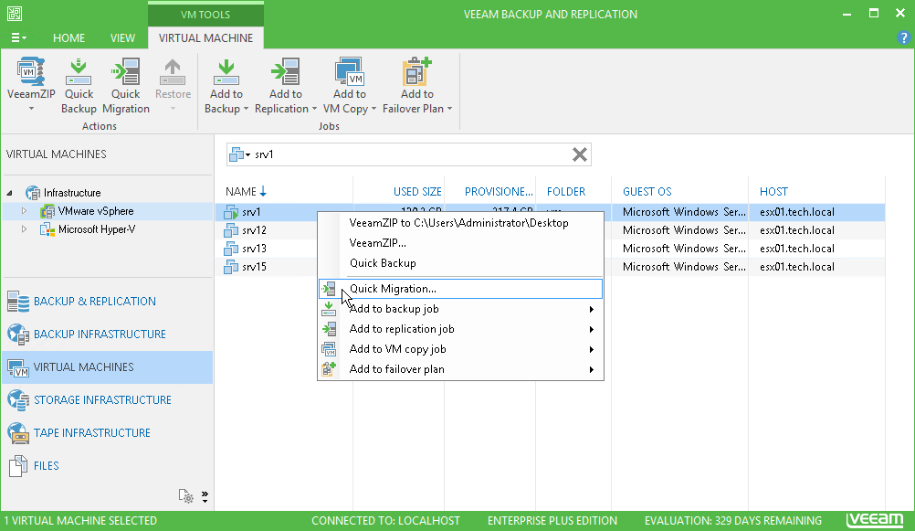Switch to the VIEW ribbon tab
Image resolution: width=915 pixels, height=531 pixels.
tap(122, 38)
